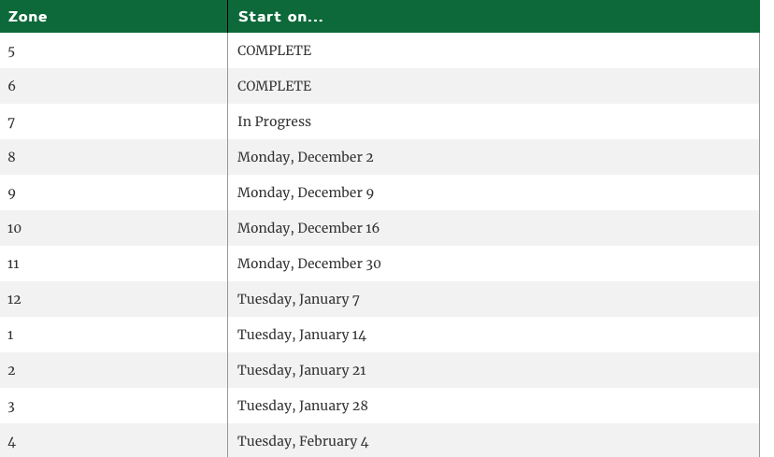Click the In Progress status cell
The image size is (774, 457).
[274, 121]
